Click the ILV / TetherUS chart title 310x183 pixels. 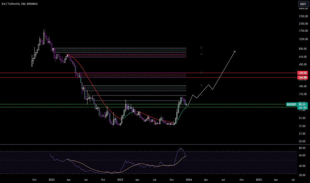(x=20, y=4)
